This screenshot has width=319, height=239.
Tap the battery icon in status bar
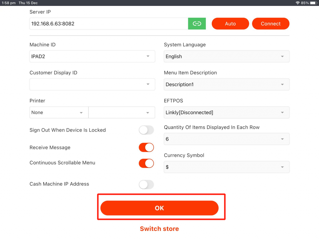click(x=313, y=3)
